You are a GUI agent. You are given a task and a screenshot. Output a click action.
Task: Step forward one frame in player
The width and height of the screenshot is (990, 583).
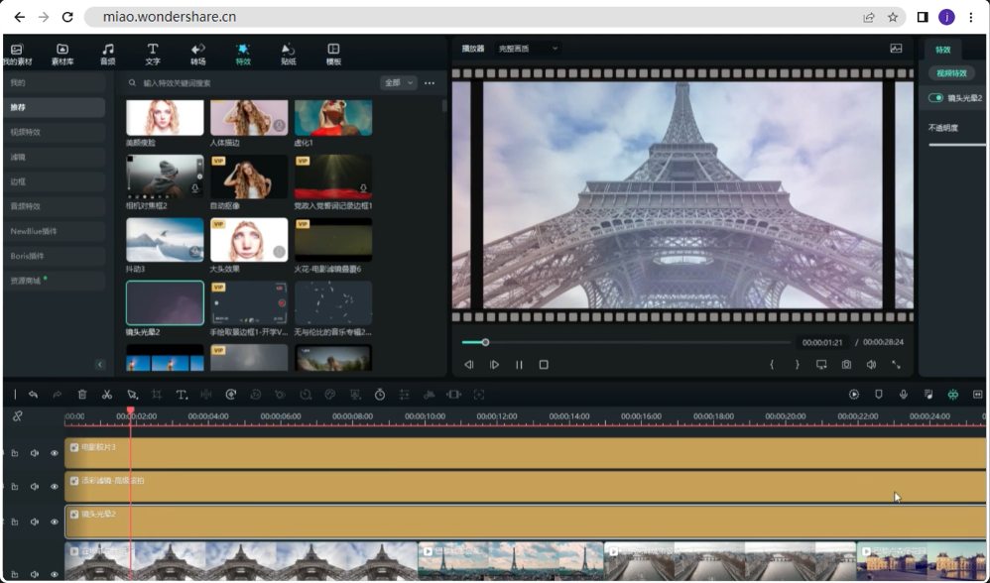click(x=494, y=365)
